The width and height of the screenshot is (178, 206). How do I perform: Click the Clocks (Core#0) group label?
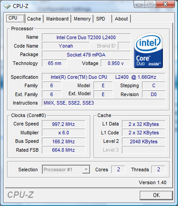point(28,115)
